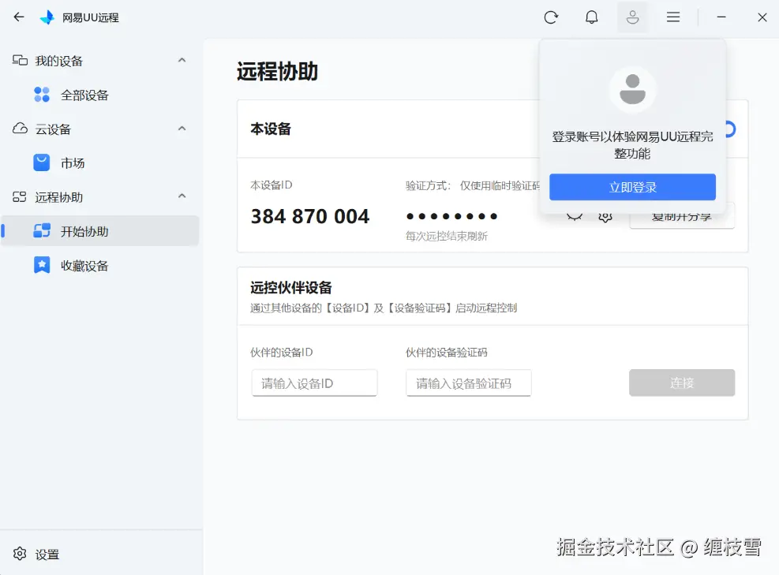Open the hamburger menu icon
Screen dimensions: 779x575
[673, 17]
